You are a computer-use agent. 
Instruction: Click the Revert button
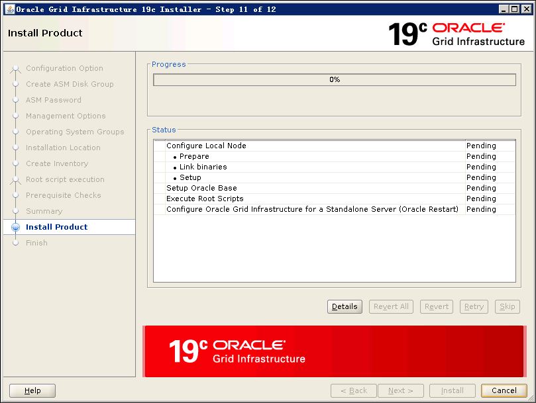437,306
